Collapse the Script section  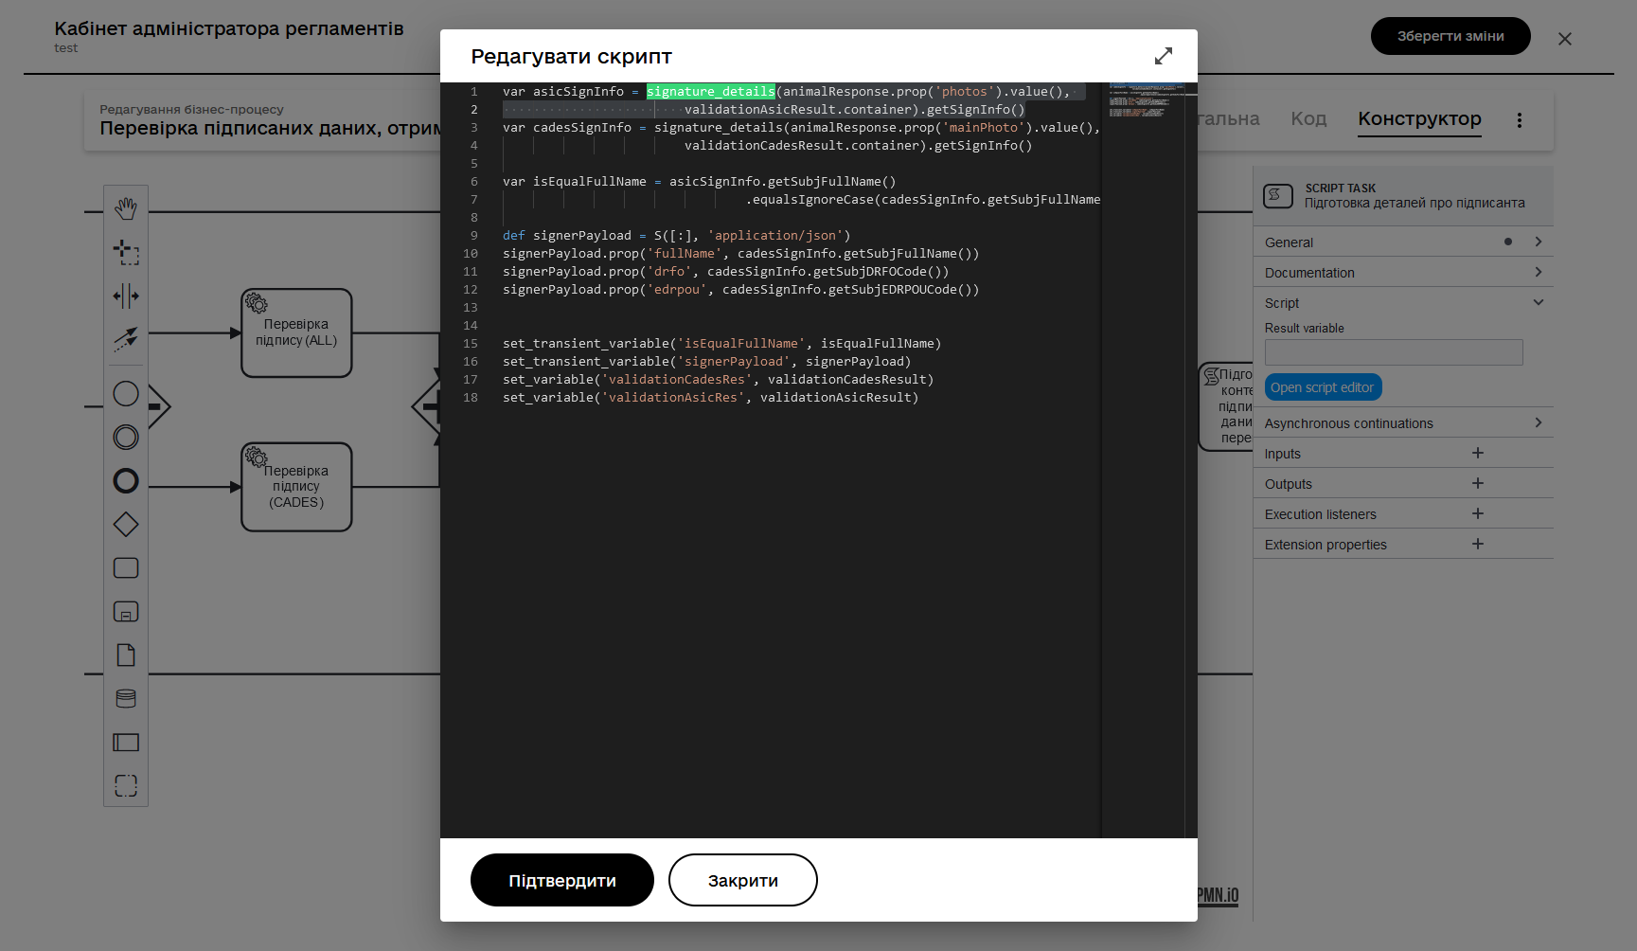point(1403,303)
